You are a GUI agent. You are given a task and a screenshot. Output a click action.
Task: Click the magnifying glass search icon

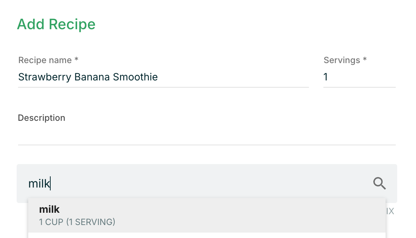pyautogui.click(x=379, y=184)
